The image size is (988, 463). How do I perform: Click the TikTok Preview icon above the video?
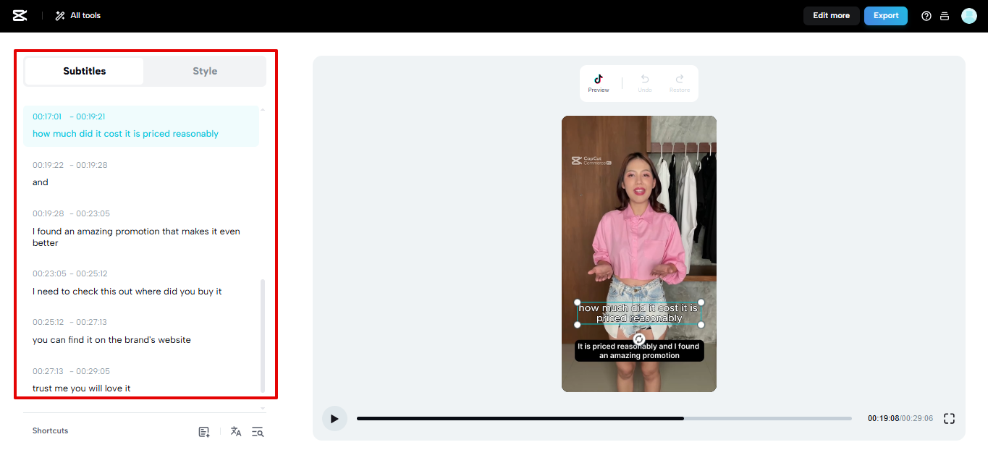point(599,80)
